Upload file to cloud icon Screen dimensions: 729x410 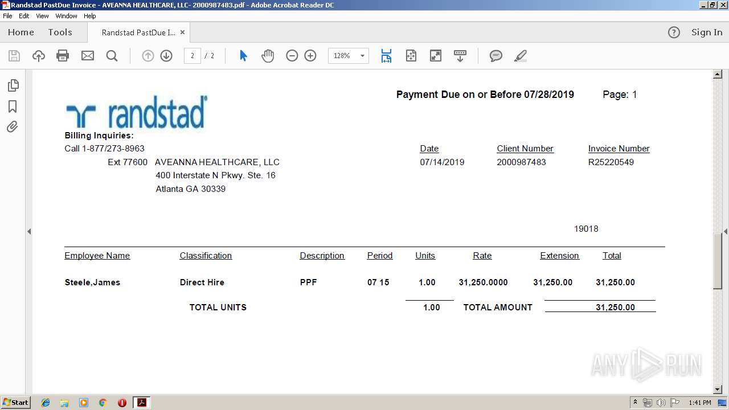tap(38, 56)
